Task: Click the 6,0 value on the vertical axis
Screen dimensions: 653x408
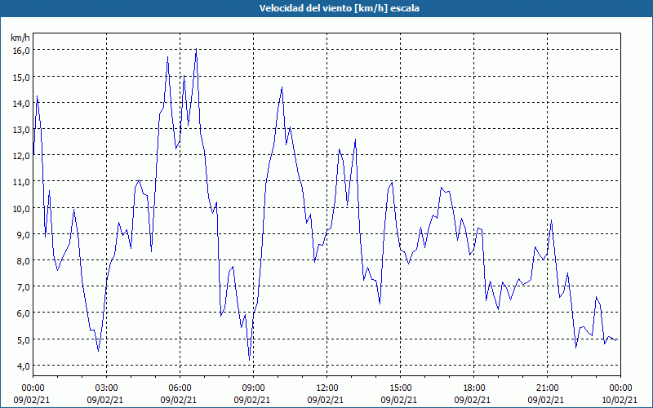Action: coord(23,313)
